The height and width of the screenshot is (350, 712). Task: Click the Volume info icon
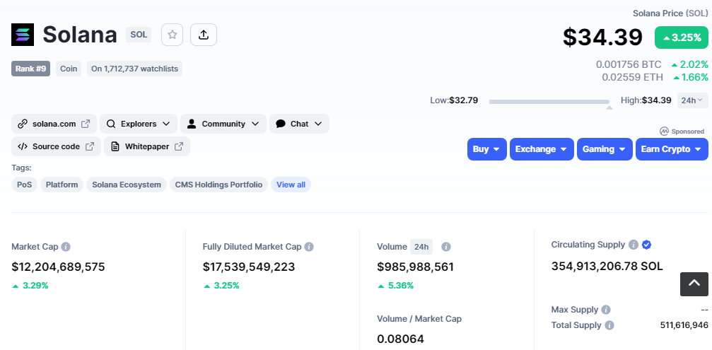pyautogui.click(x=446, y=247)
